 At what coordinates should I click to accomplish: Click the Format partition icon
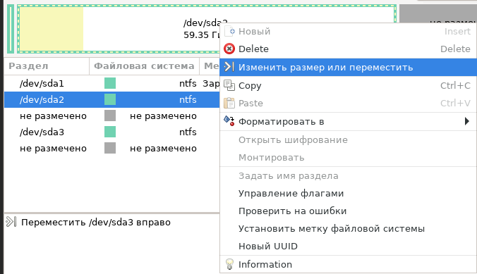[x=229, y=121]
